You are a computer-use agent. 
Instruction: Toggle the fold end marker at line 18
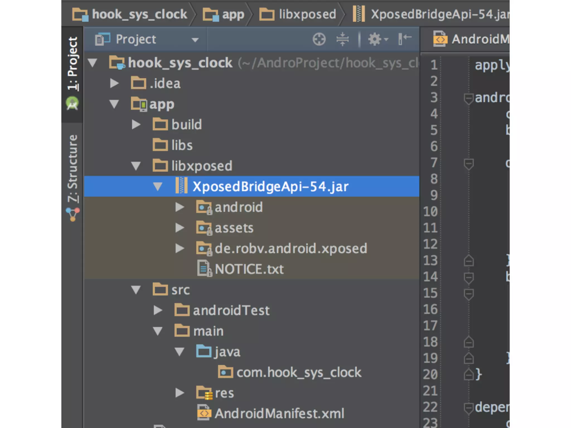[469, 342]
